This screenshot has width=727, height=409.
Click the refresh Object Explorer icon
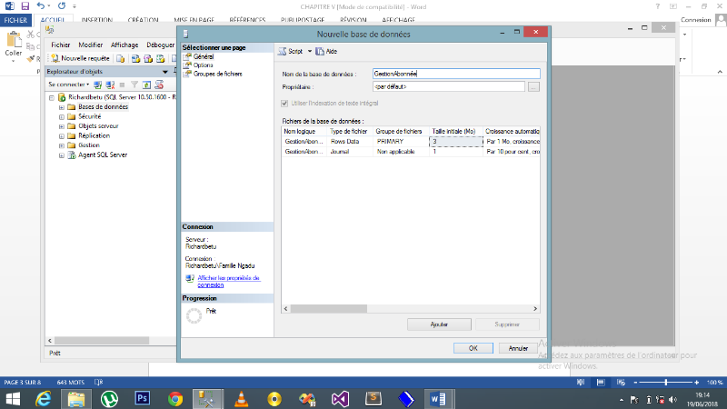click(146, 85)
